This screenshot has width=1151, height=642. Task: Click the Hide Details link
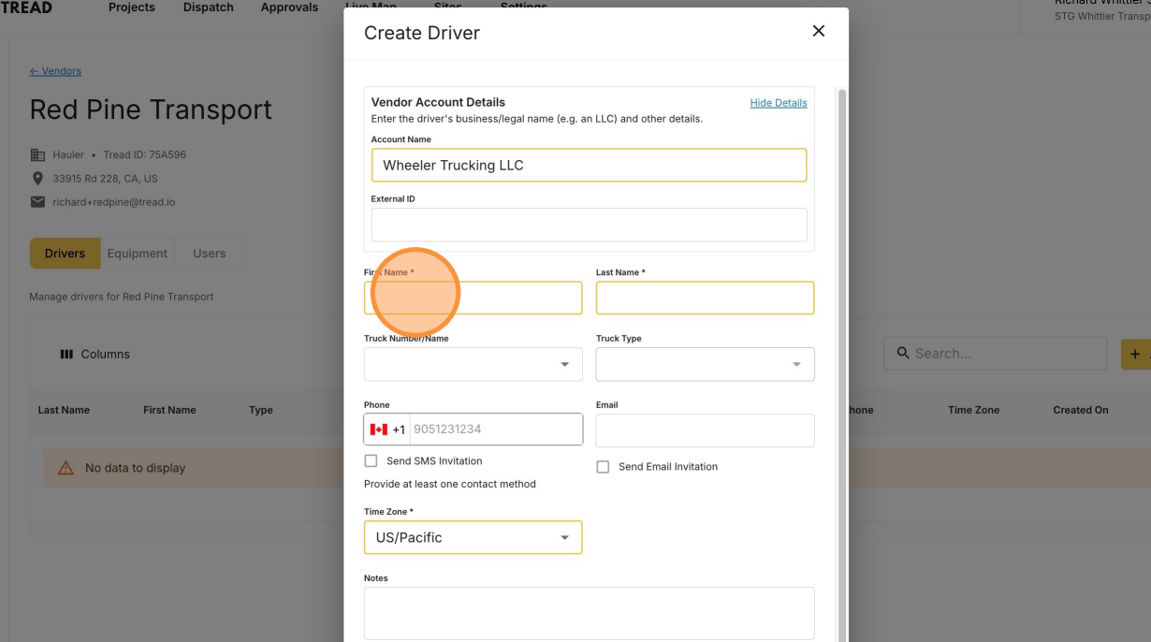pyautogui.click(x=779, y=103)
